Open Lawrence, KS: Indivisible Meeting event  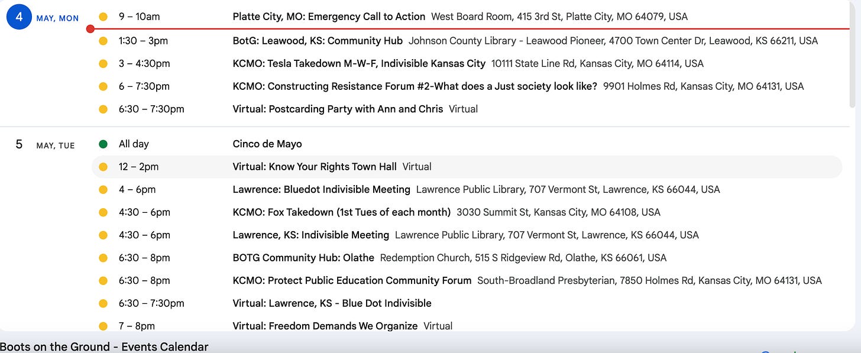(467, 235)
